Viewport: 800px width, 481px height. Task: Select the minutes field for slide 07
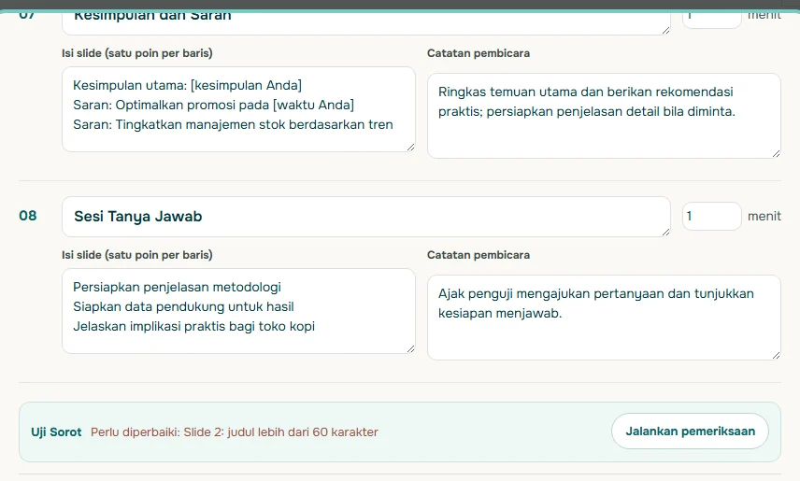pos(712,21)
